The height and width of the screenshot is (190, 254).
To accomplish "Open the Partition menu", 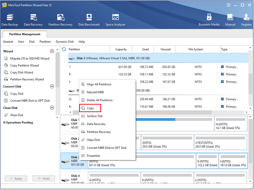I will click(45, 41).
